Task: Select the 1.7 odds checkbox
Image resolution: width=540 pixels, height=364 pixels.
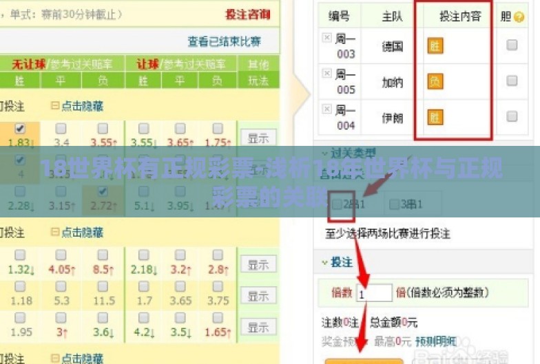Action: pos(143,286)
